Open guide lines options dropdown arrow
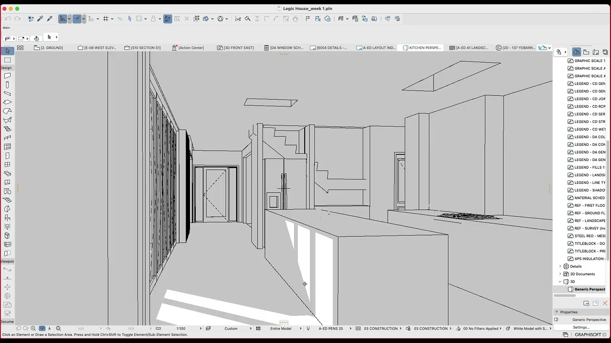Screen dimensions: 611x343 coord(69,19)
